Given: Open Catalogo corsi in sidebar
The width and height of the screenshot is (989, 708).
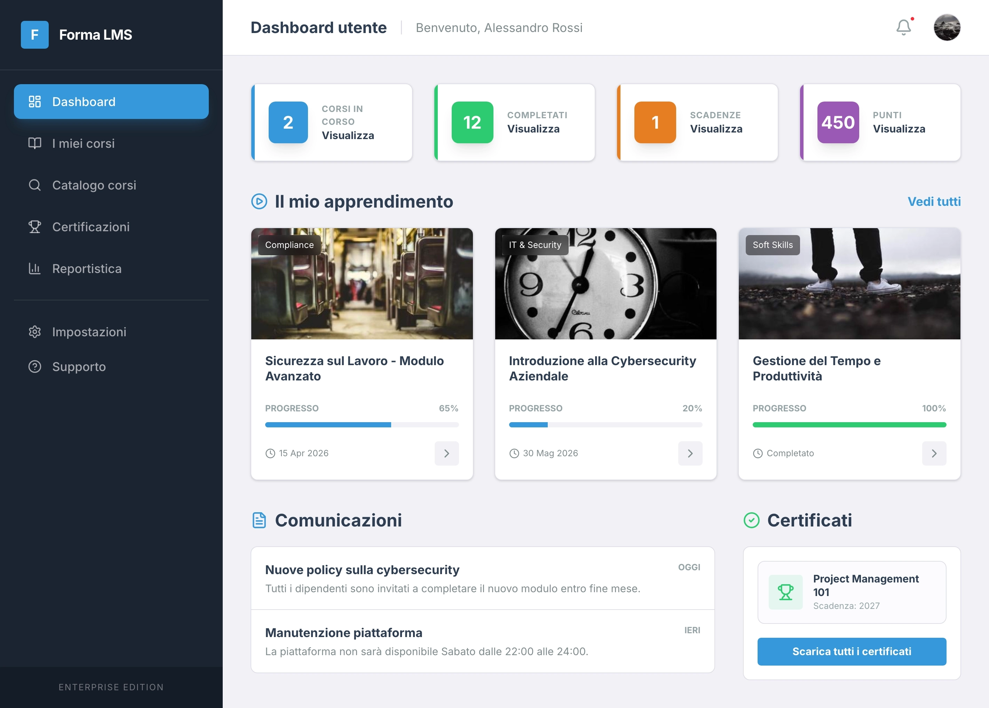Looking at the screenshot, I should point(94,185).
